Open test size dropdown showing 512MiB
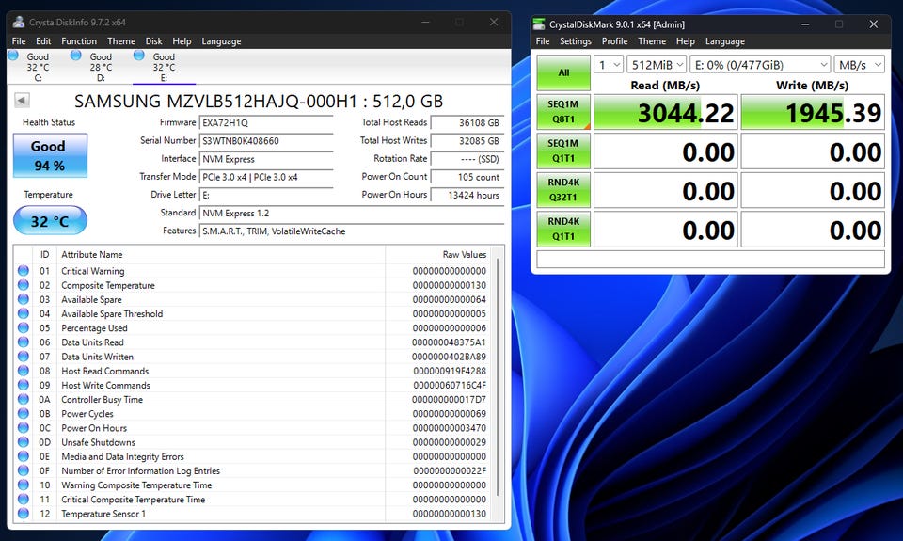 click(657, 65)
